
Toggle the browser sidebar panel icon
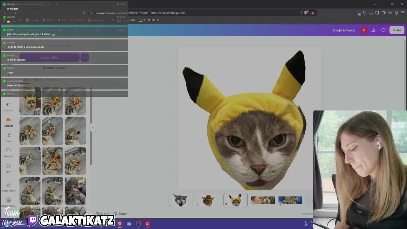click(x=377, y=13)
